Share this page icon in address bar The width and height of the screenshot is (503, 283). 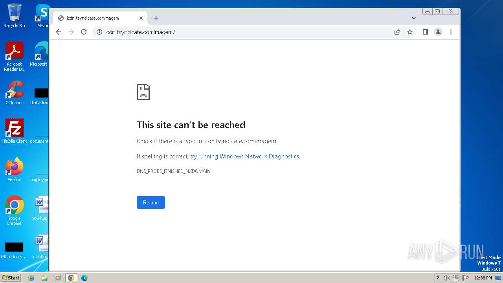tap(397, 32)
